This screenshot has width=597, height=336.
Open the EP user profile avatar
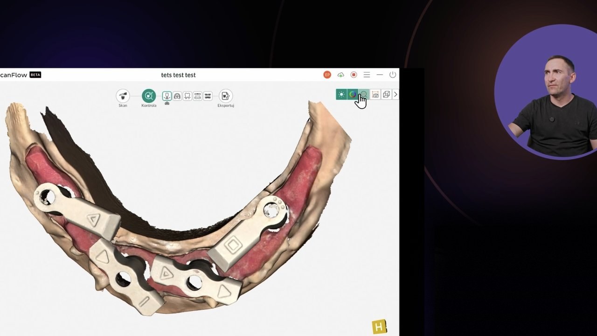pyautogui.click(x=327, y=75)
